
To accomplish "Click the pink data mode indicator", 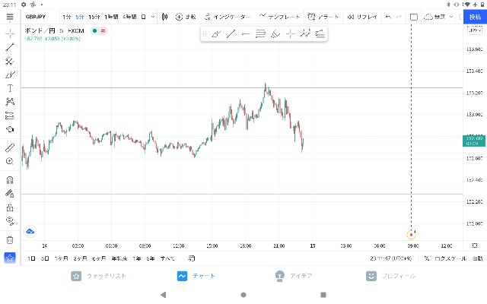I will tap(103, 30).
